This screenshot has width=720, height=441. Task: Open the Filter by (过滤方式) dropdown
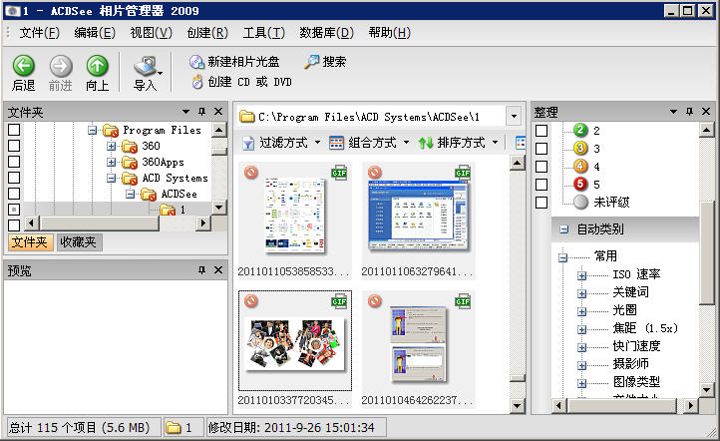(282, 143)
